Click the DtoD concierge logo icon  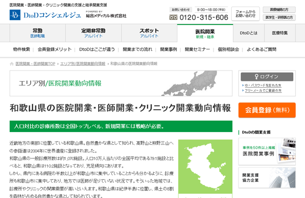click(x=15, y=15)
